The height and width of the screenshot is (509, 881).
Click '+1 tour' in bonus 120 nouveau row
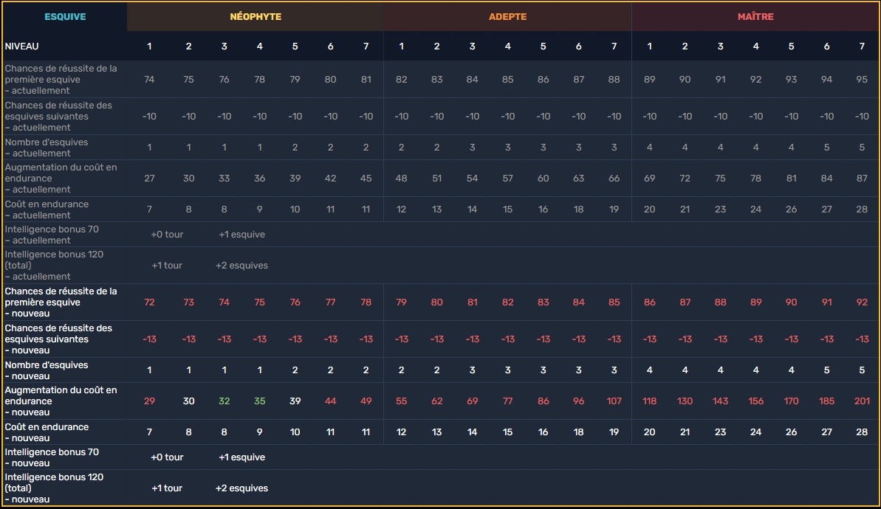(167, 488)
